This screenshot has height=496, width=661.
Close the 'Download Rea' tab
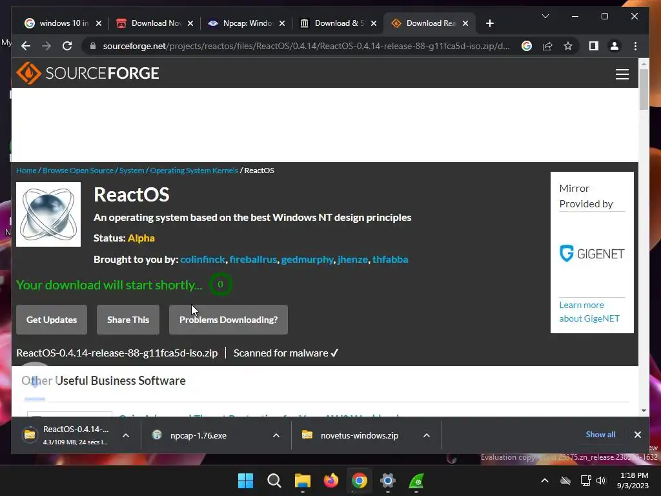click(x=465, y=23)
